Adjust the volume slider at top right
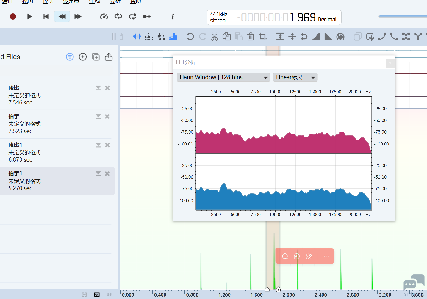This screenshot has height=299, width=427. point(402,16)
